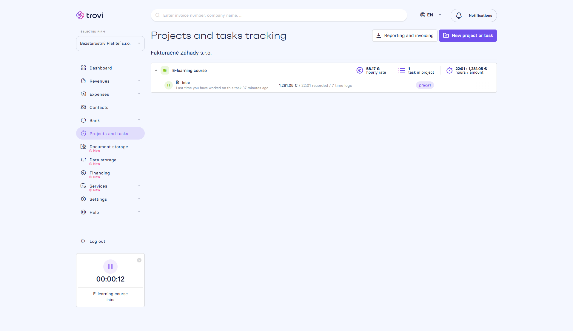Viewport: 573px width, 331px height.
Task: Open the Contacts page
Action: (x=110, y=107)
